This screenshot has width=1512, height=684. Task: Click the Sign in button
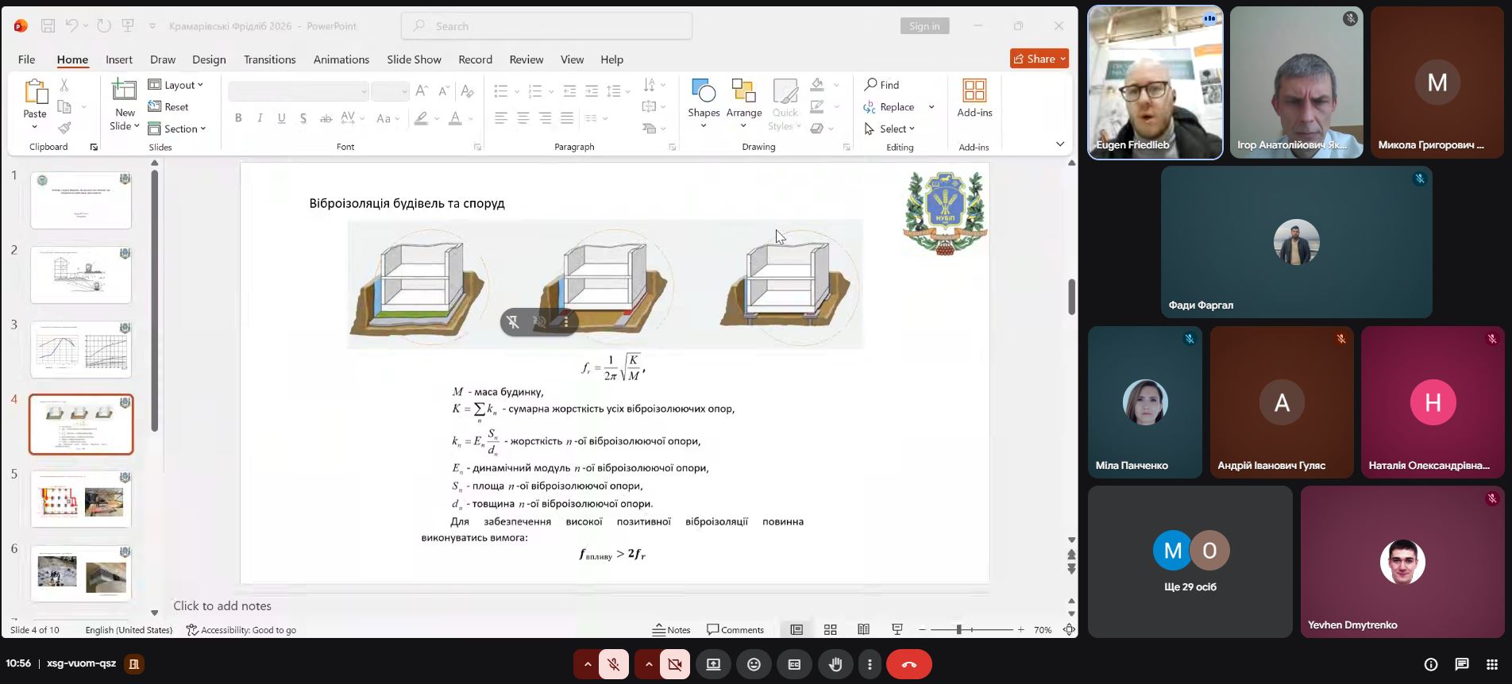click(924, 26)
